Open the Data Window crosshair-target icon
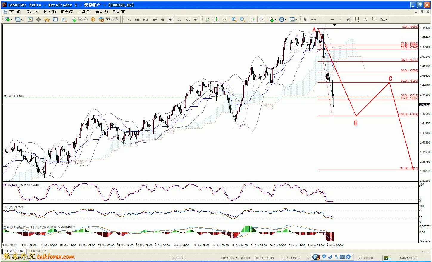This screenshot has height=262, width=432. [x=38, y=19]
